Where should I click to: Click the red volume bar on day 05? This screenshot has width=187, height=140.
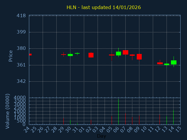(x=112, y=120)
